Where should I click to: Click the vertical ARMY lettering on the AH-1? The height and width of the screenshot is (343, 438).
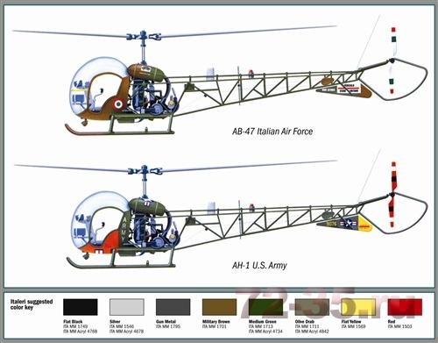(x=124, y=229)
